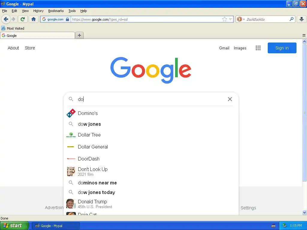Open the Google apps grid icon
Screen dimensions: 307x230
click(258, 48)
